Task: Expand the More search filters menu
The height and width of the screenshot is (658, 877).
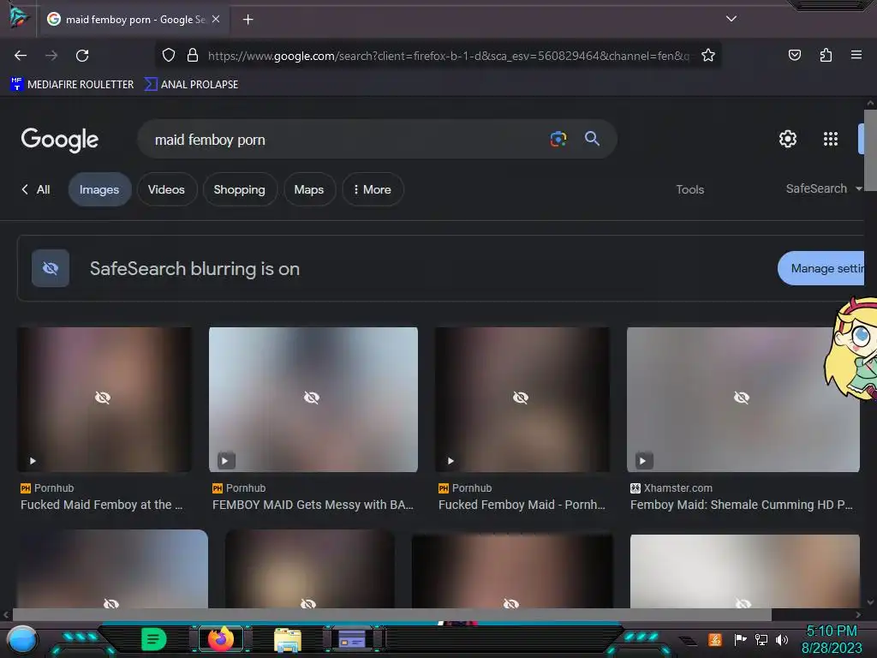Action: click(373, 189)
